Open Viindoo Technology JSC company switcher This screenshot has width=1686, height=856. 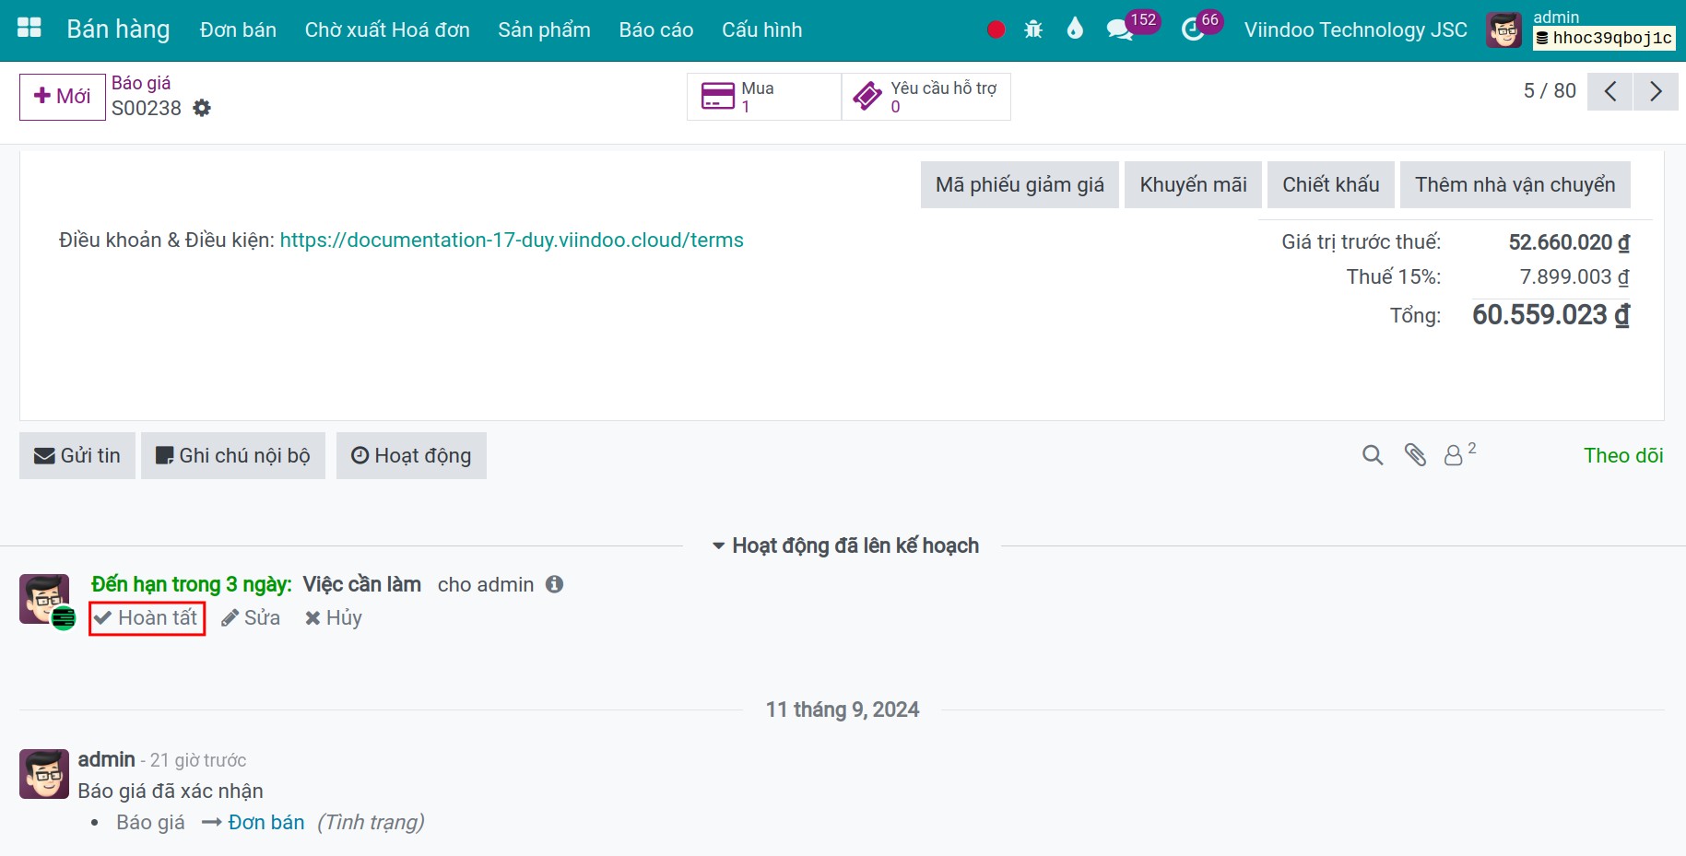pos(1355,29)
